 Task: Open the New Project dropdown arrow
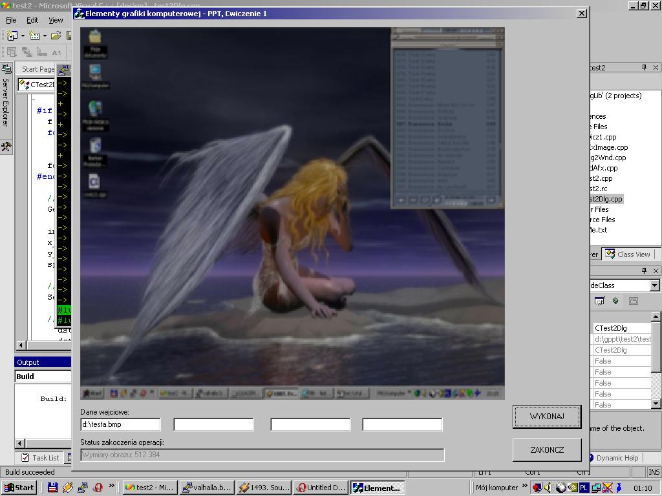point(23,36)
